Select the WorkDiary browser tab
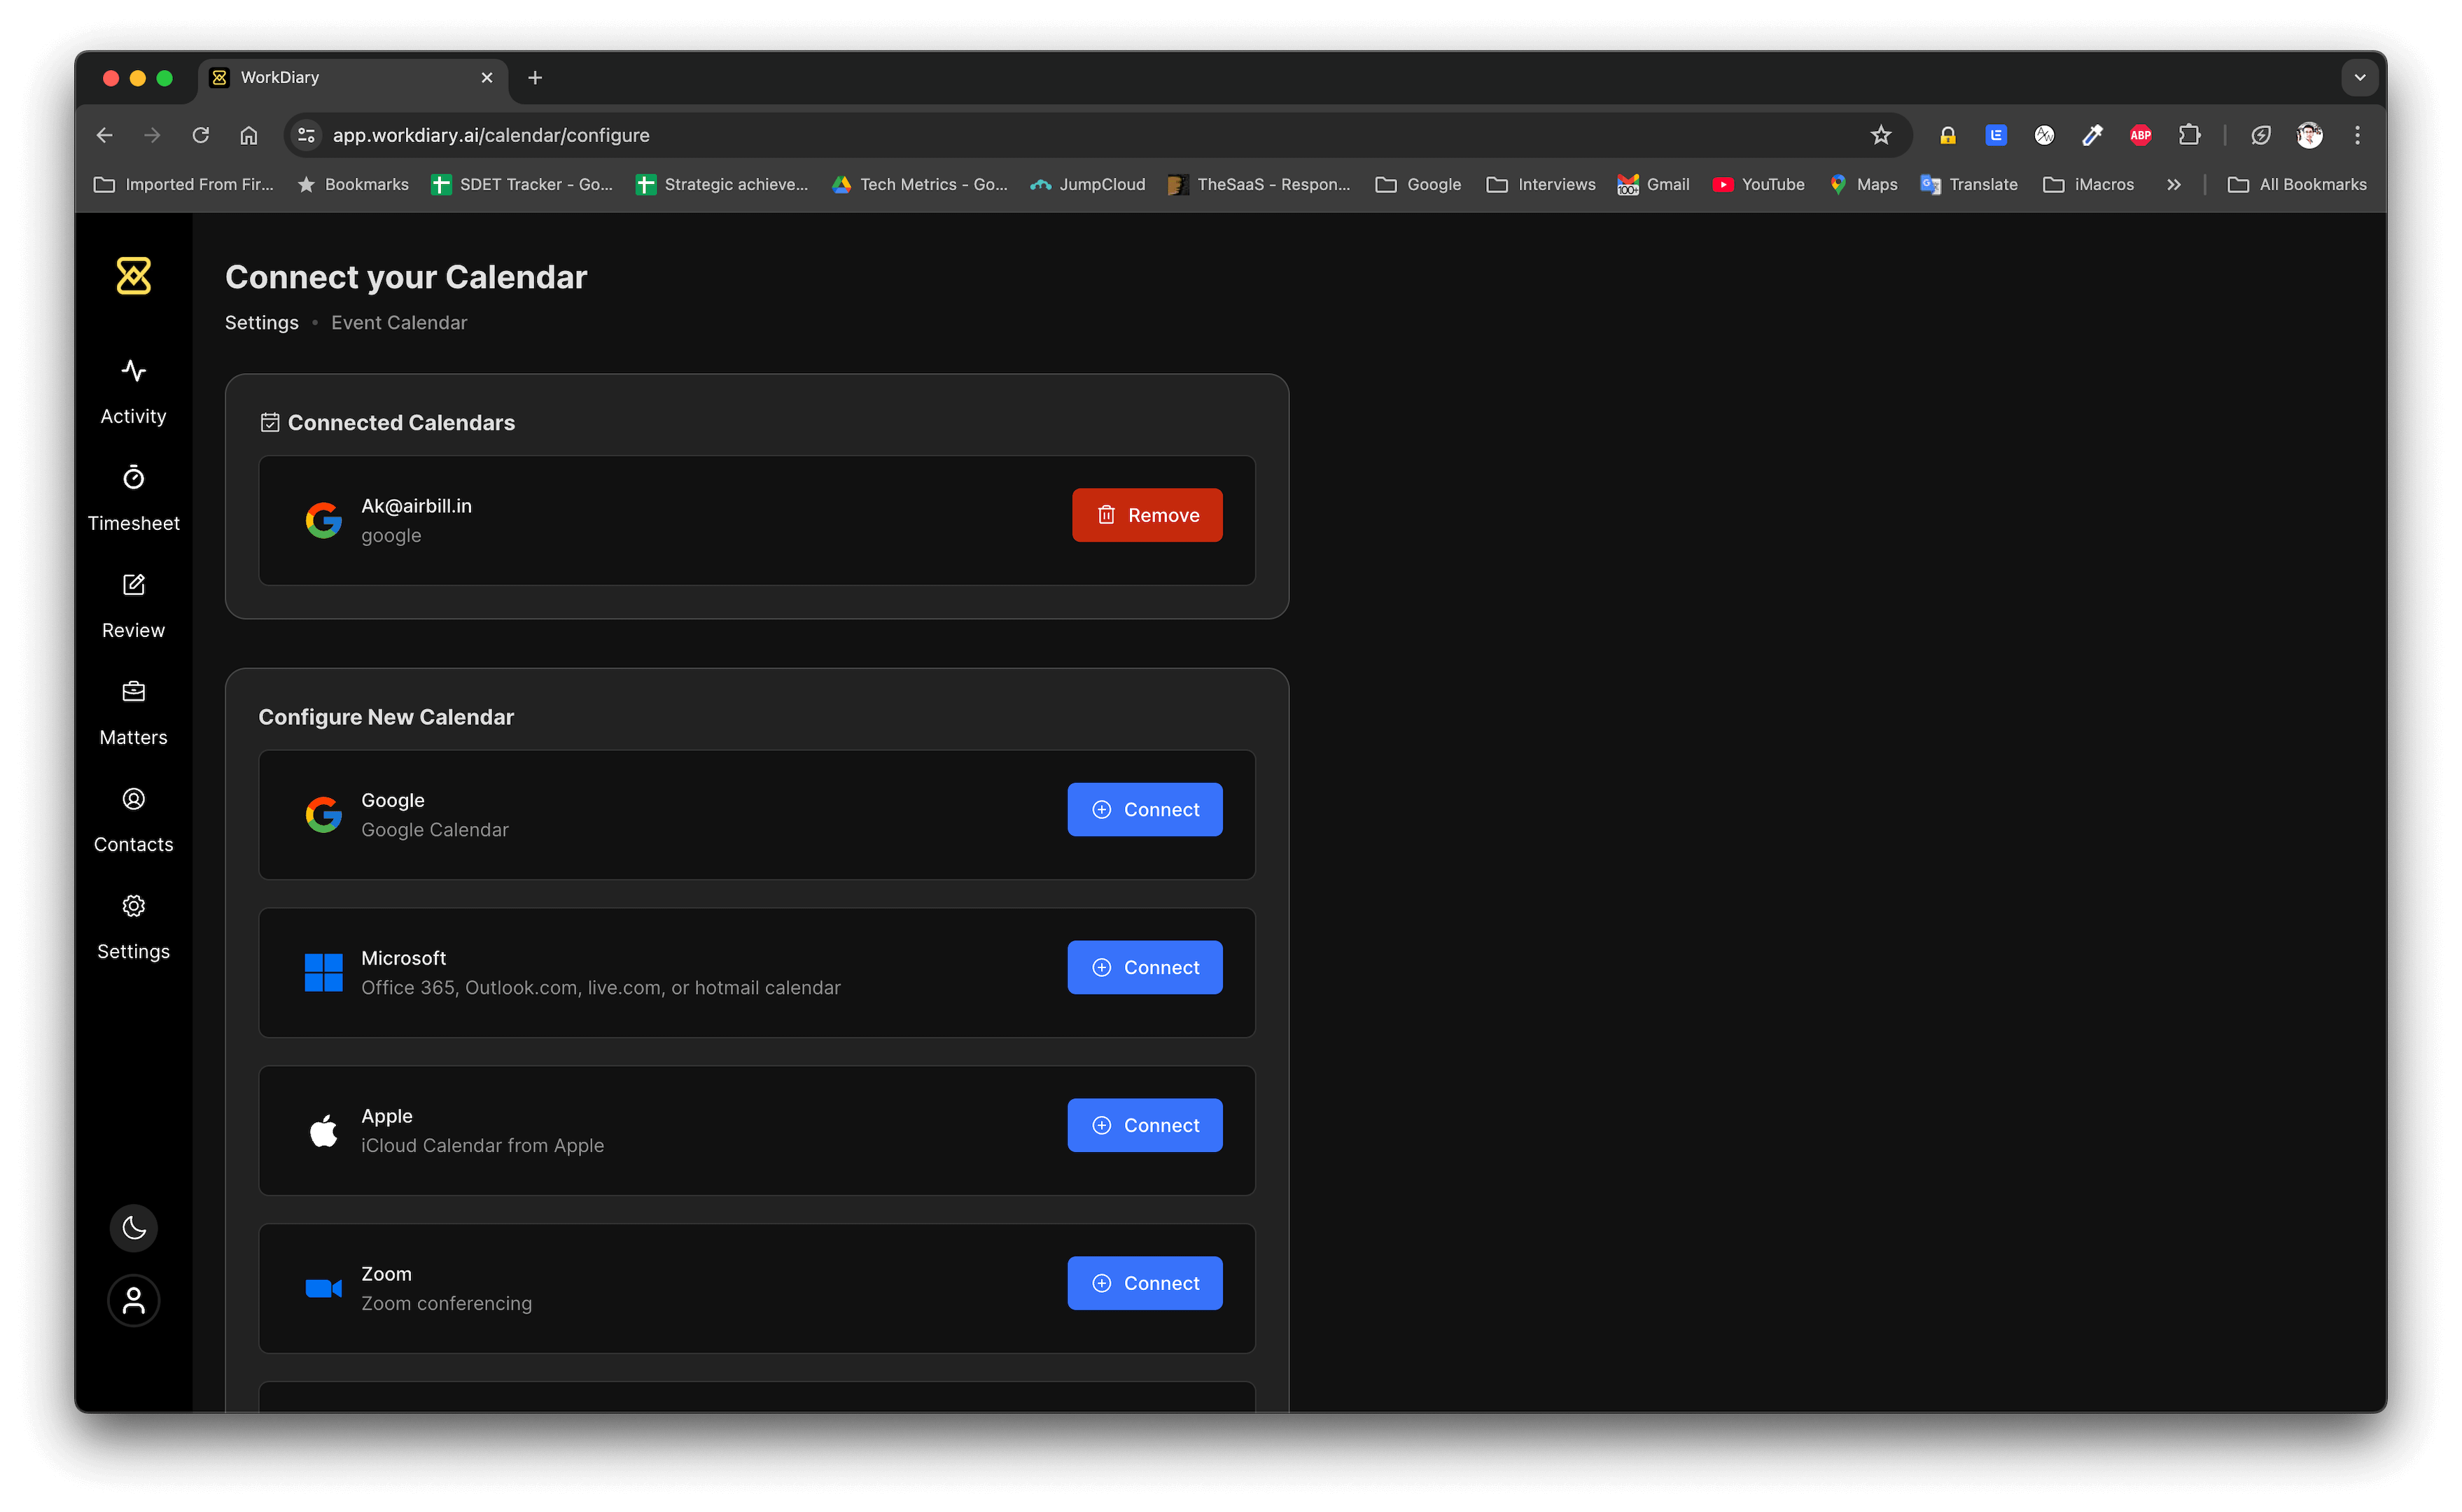This screenshot has height=1512, width=2462. point(353,78)
